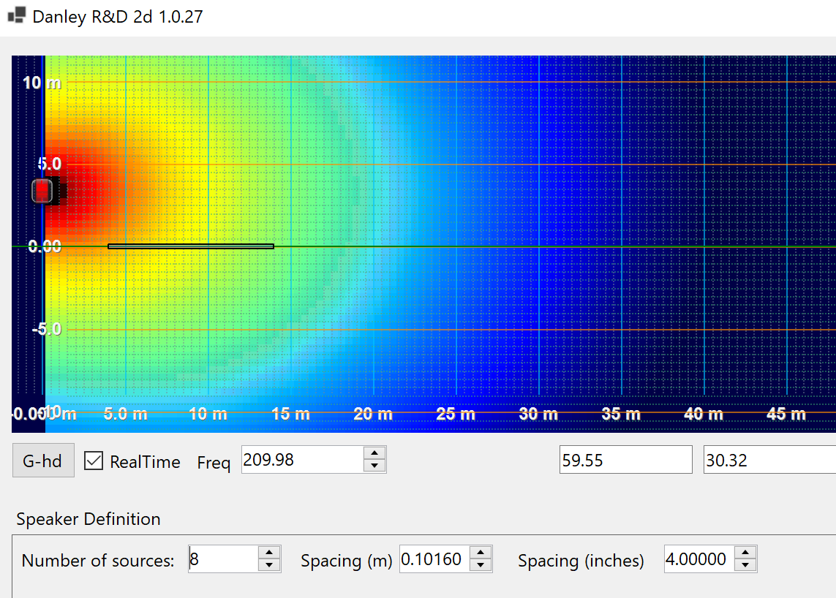The width and height of the screenshot is (836, 598).
Task: Increment Number of sources up arrow
Action: 269,553
